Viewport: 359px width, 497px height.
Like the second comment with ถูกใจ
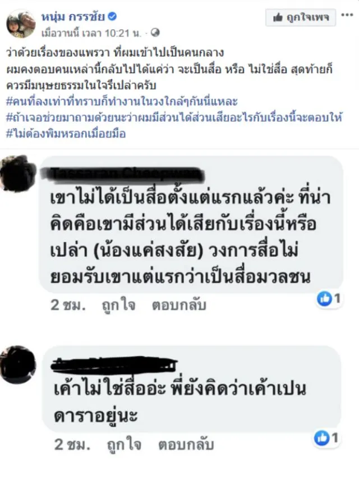(124, 445)
